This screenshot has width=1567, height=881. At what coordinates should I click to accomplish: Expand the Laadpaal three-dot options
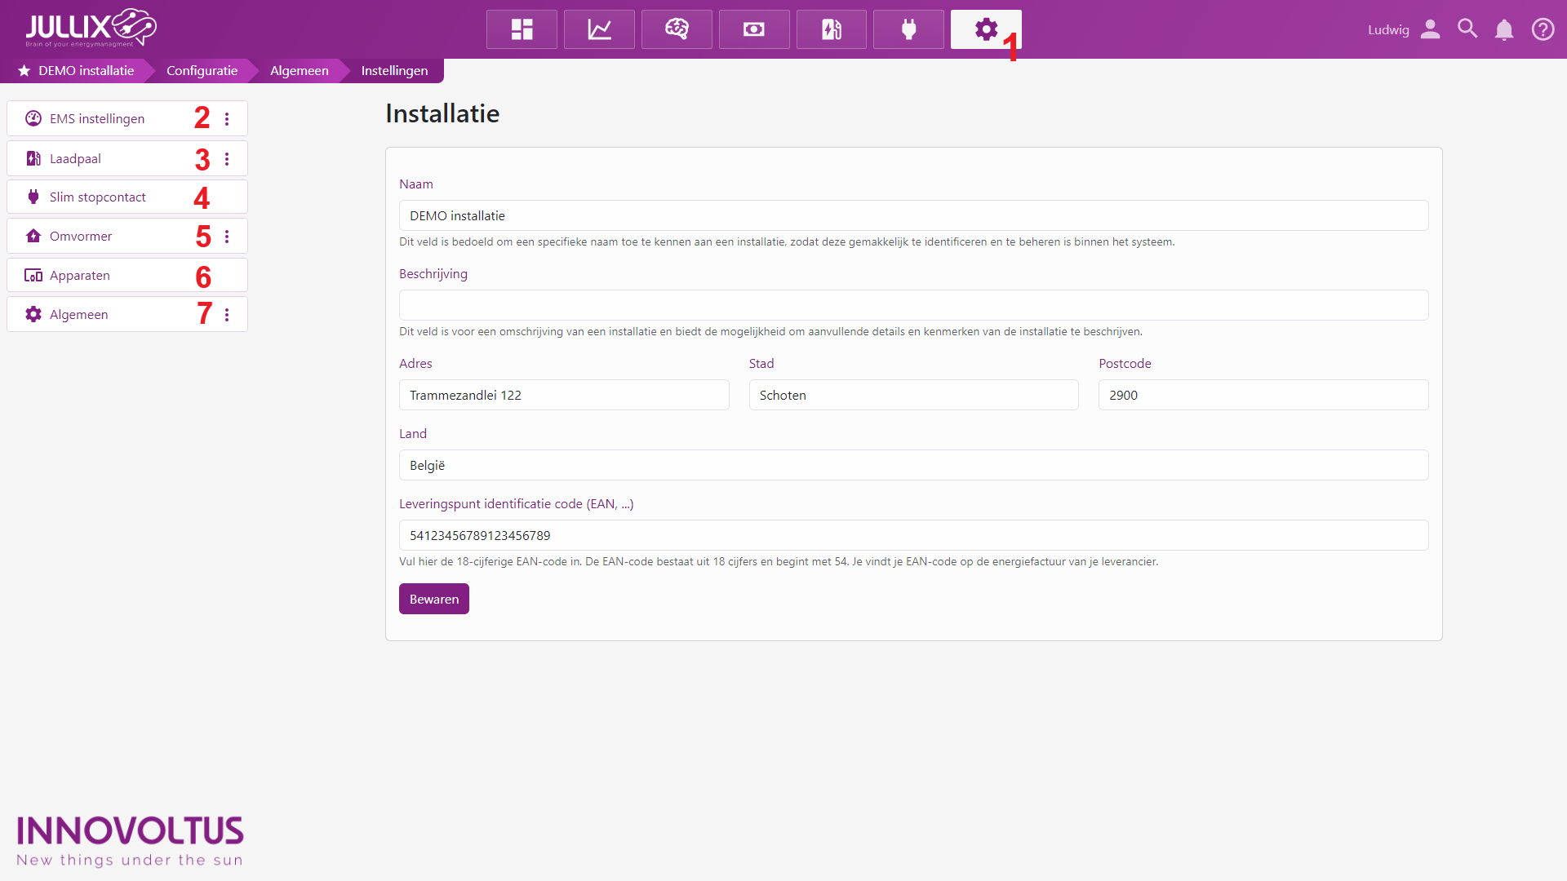click(x=227, y=159)
